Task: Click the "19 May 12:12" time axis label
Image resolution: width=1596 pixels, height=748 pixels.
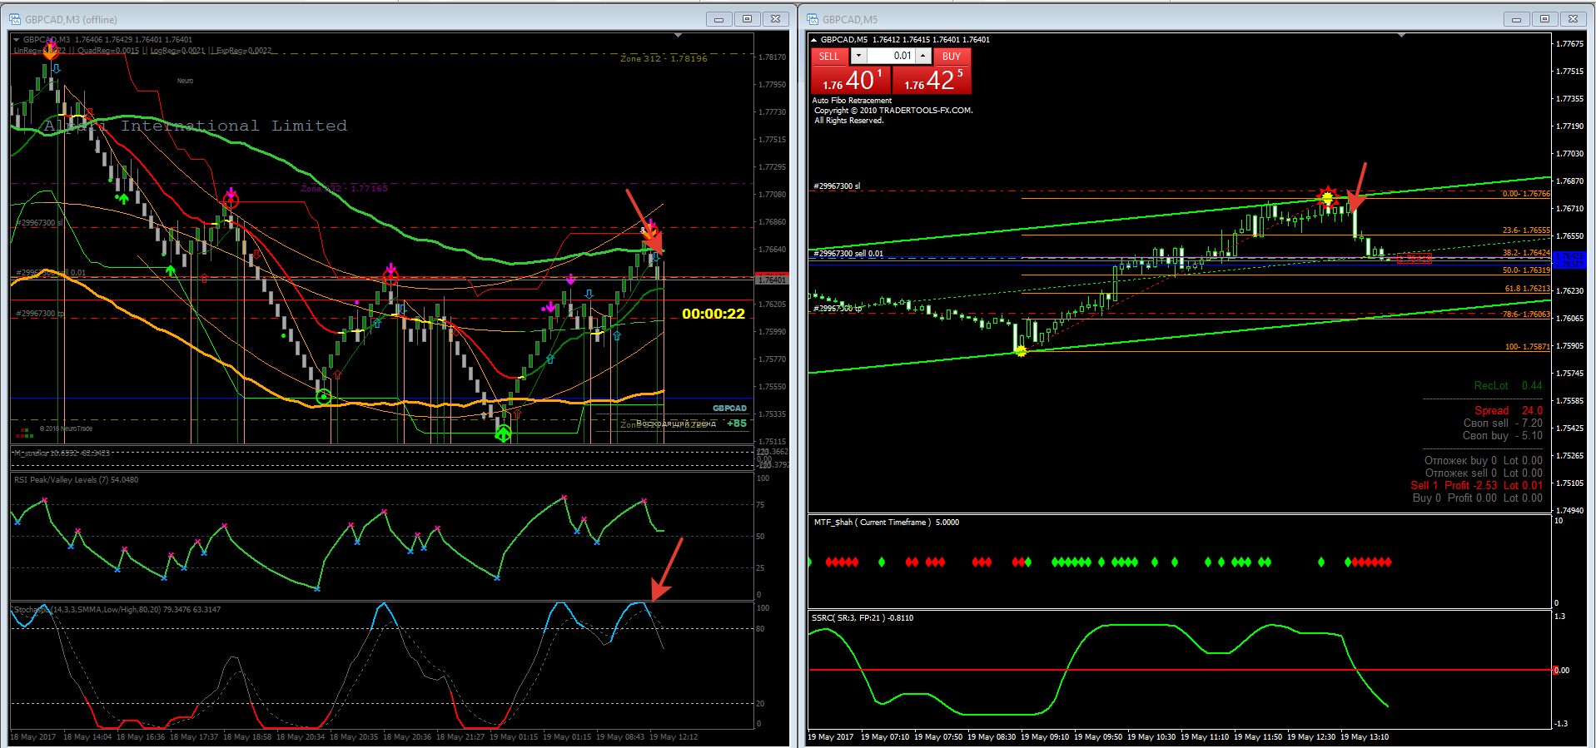Action: coord(674,737)
